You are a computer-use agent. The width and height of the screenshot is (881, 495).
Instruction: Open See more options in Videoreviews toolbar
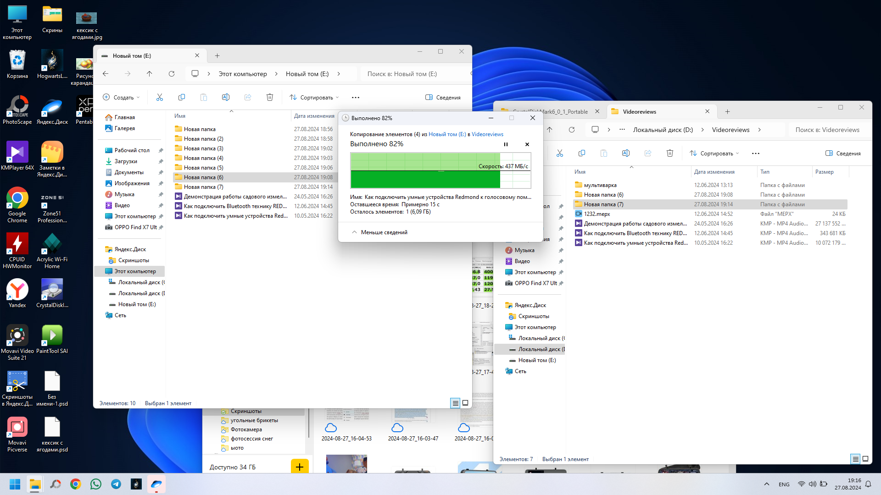point(756,154)
